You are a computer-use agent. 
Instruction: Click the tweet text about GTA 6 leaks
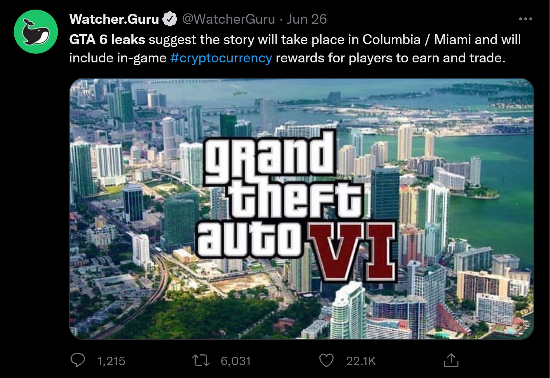pos(295,49)
